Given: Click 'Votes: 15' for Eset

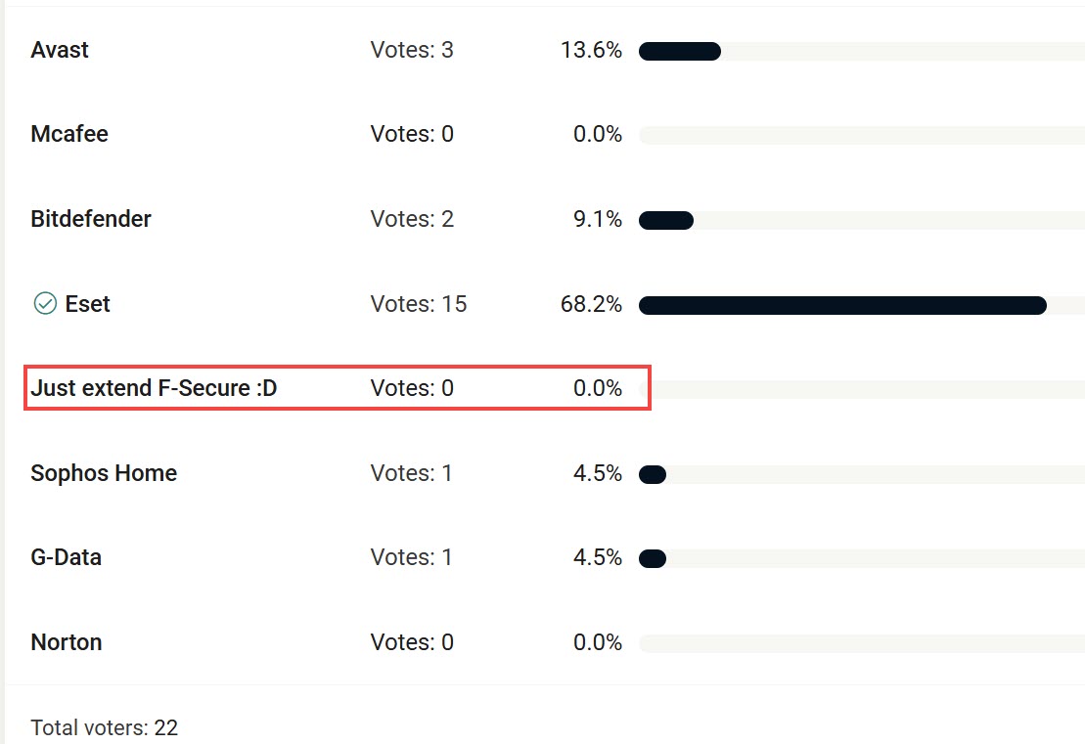Looking at the screenshot, I should (x=419, y=303).
